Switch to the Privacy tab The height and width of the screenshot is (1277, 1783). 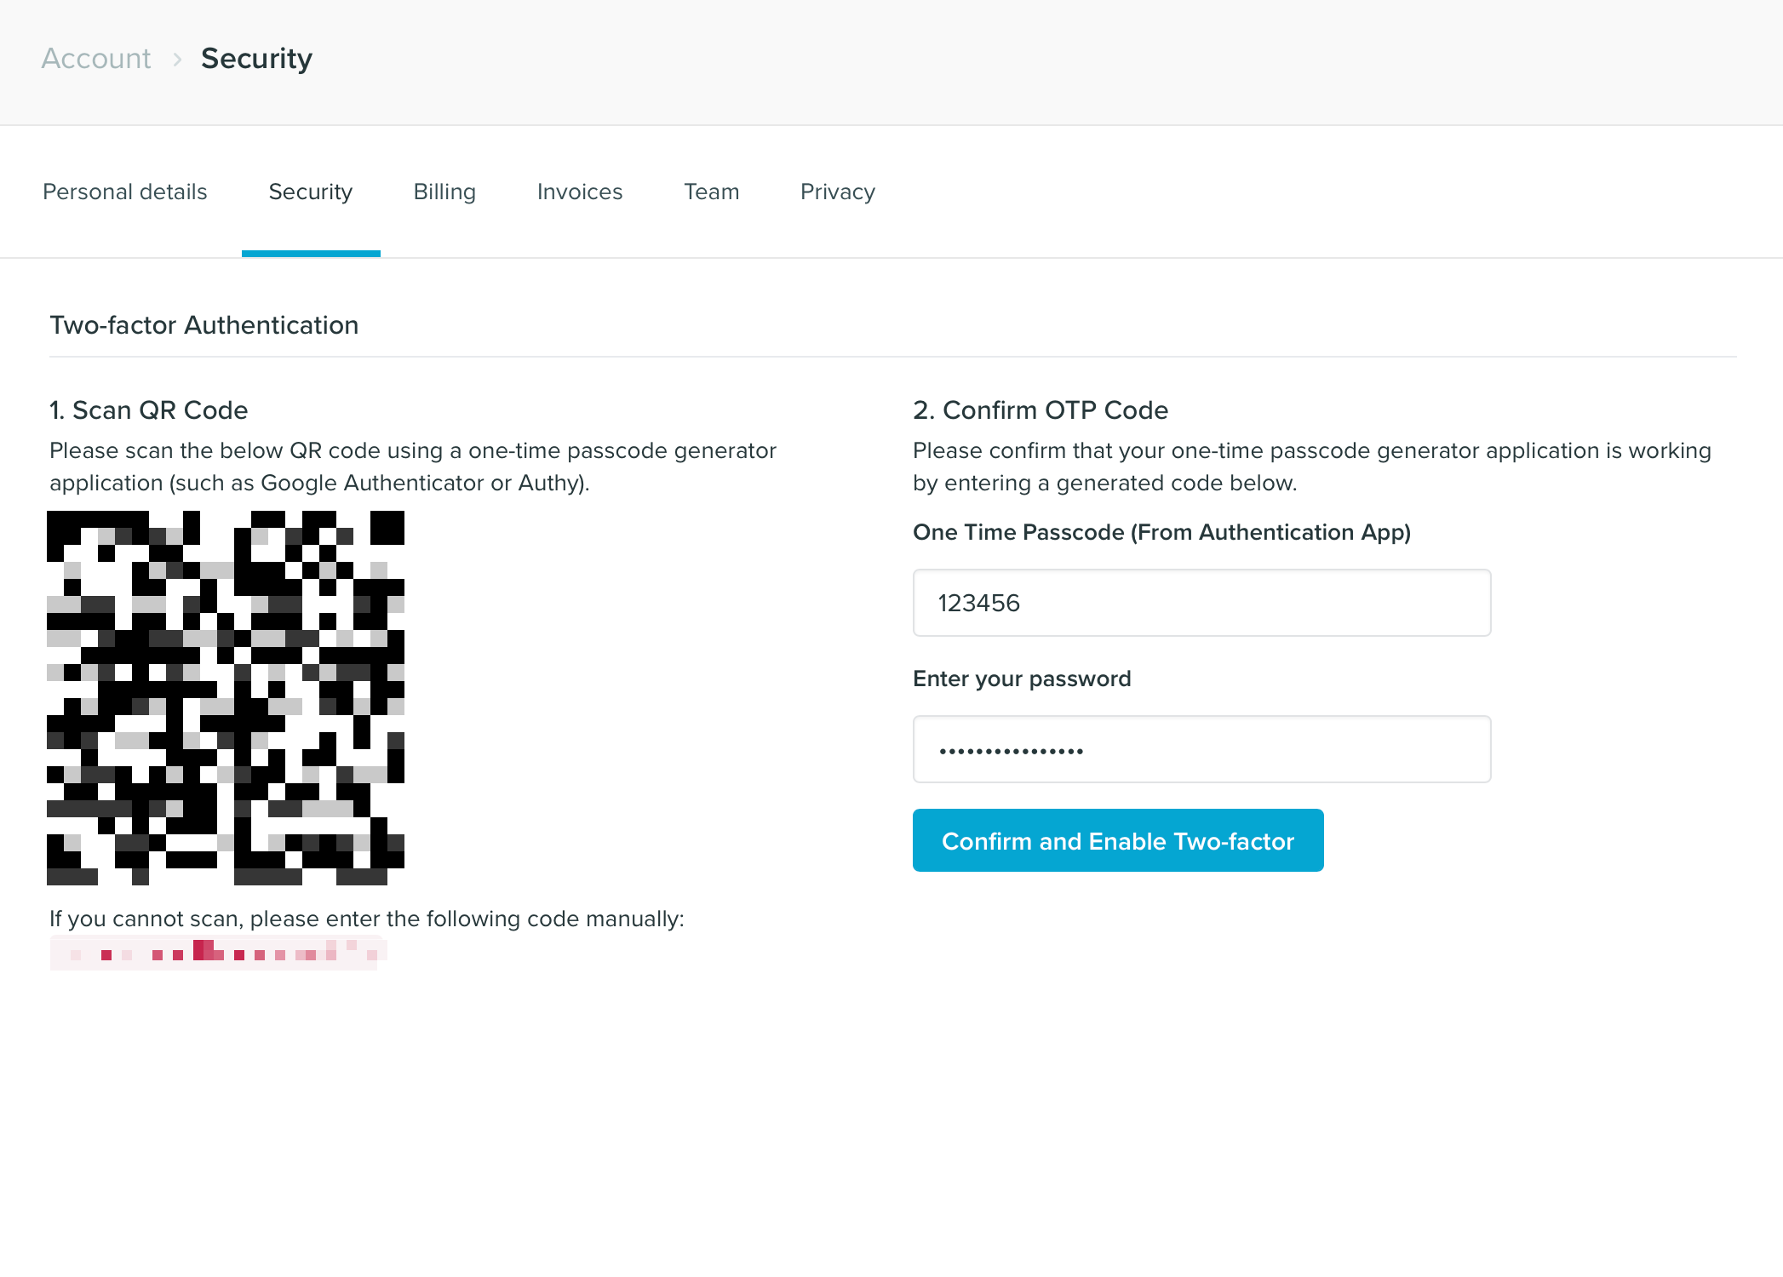(837, 192)
